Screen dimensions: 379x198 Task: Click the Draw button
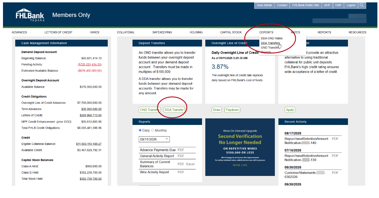(x=217, y=110)
